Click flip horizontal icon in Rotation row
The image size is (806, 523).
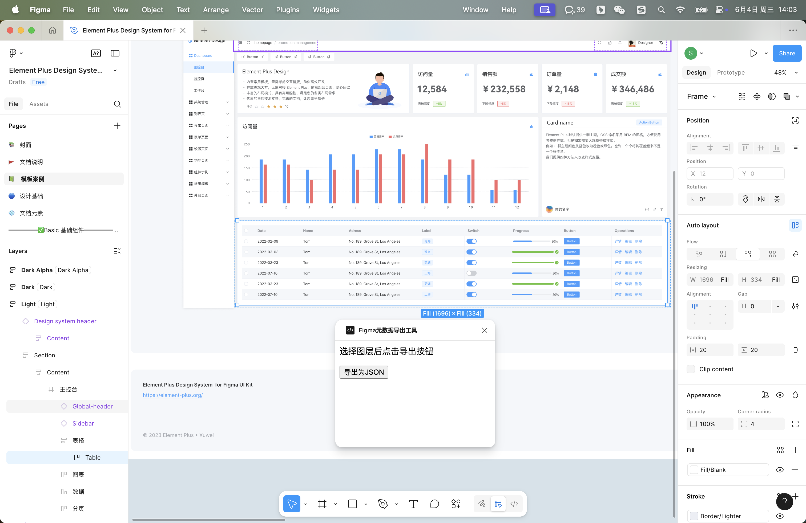click(761, 199)
